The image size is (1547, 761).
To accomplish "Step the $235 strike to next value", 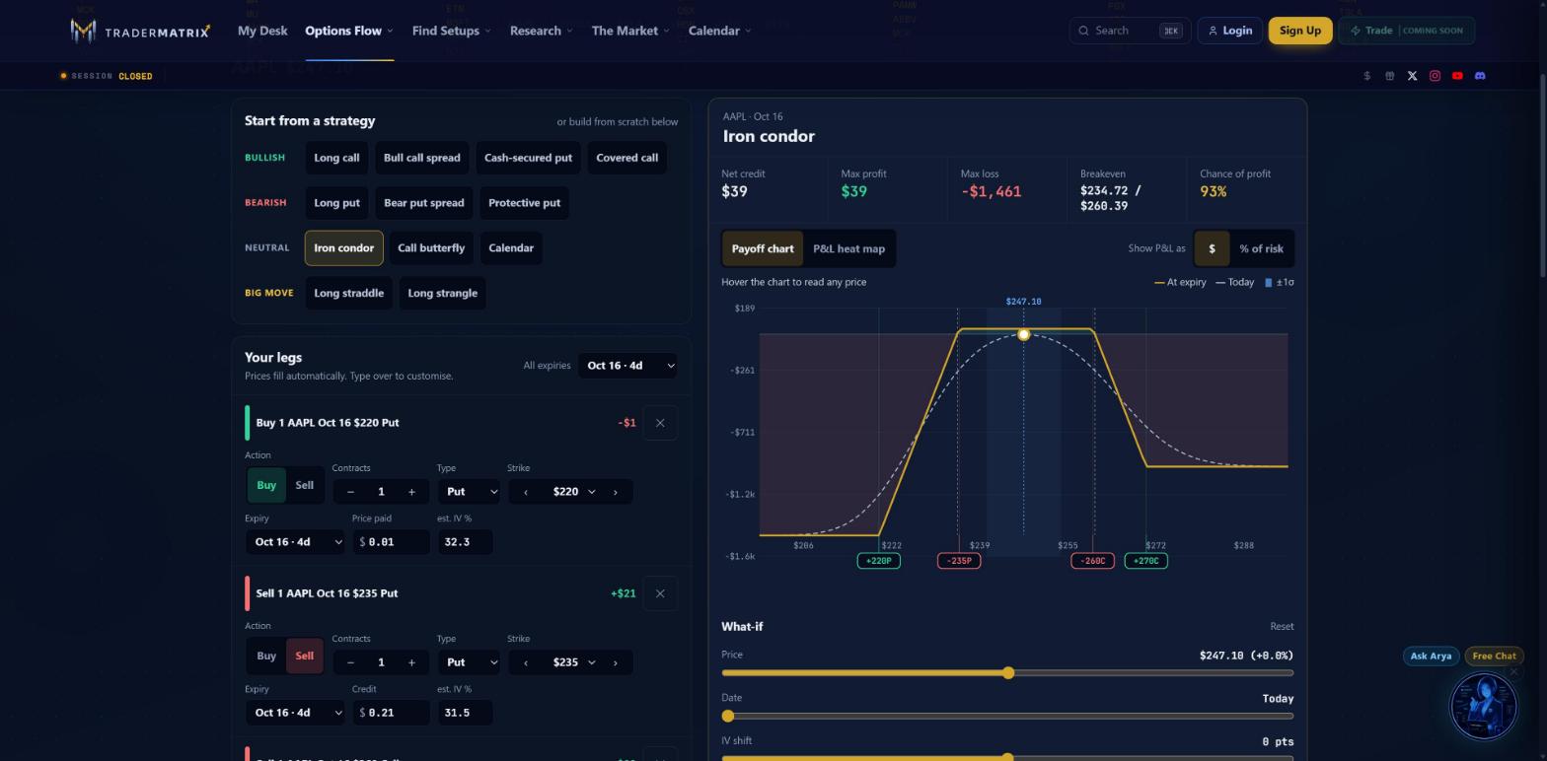I will [616, 662].
